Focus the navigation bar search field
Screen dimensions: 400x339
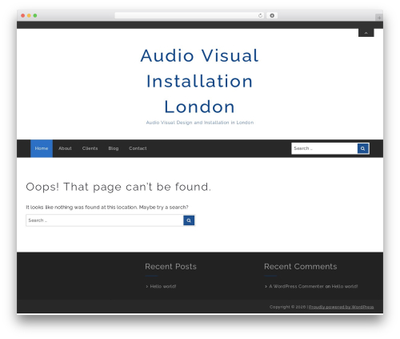(x=325, y=148)
